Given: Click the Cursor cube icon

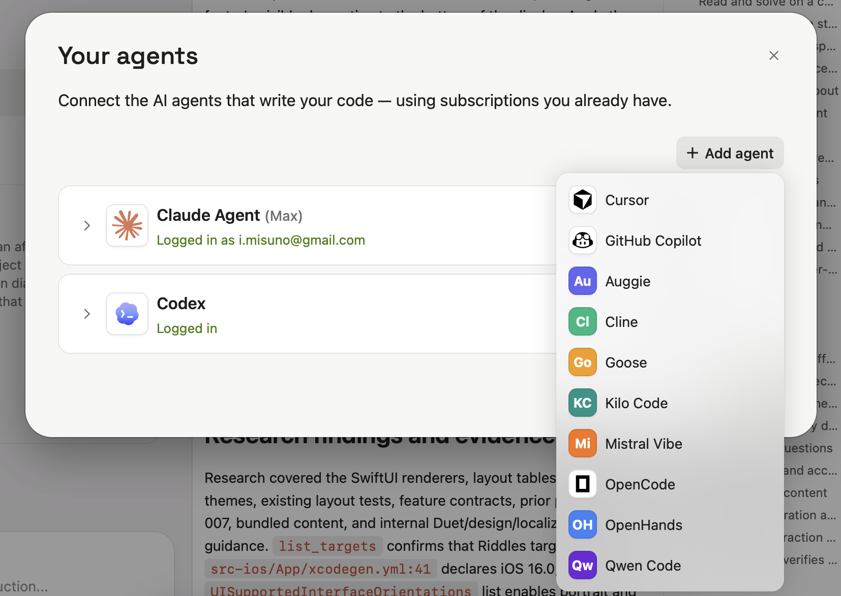Looking at the screenshot, I should tap(582, 200).
